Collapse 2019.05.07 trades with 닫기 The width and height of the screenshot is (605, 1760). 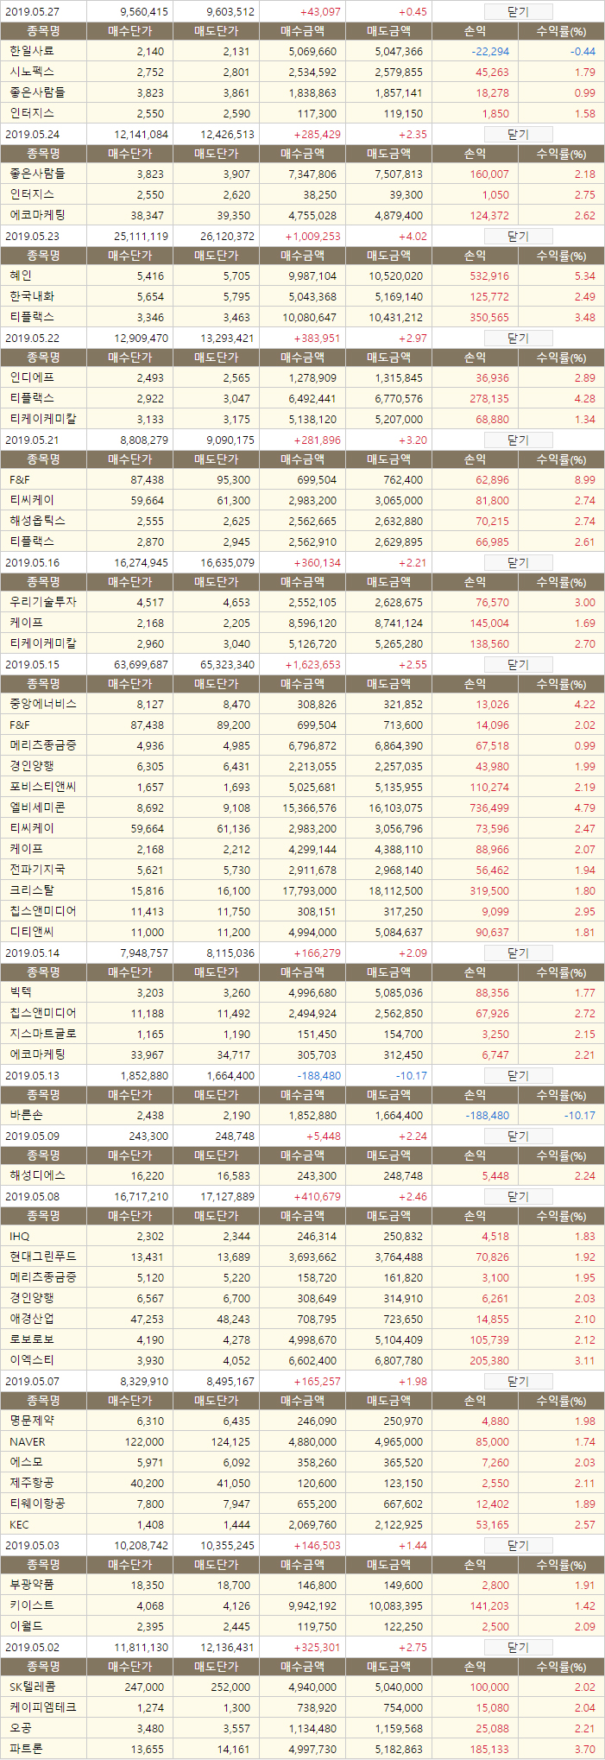518,1382
